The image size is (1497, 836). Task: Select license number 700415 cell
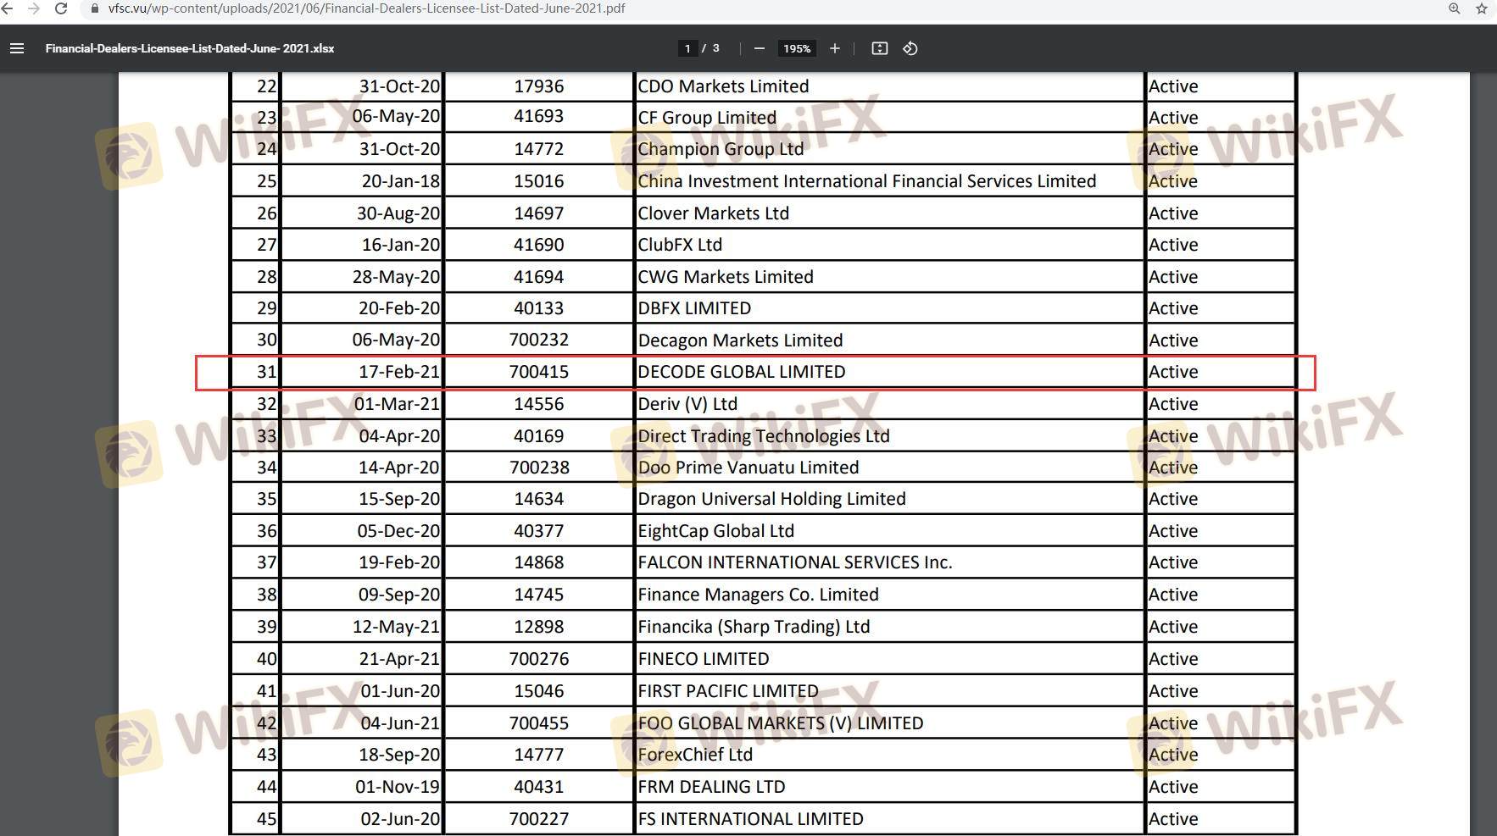click(x=538, y=372)
